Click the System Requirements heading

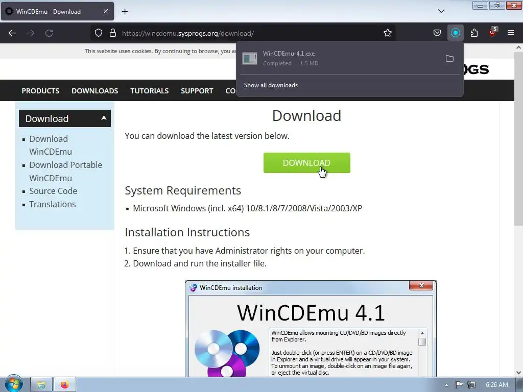[183, 190]
